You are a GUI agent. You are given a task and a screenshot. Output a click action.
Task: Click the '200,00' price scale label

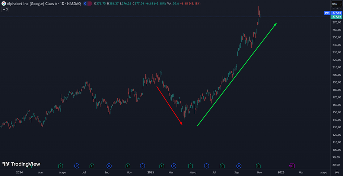(x=337, y=75)
